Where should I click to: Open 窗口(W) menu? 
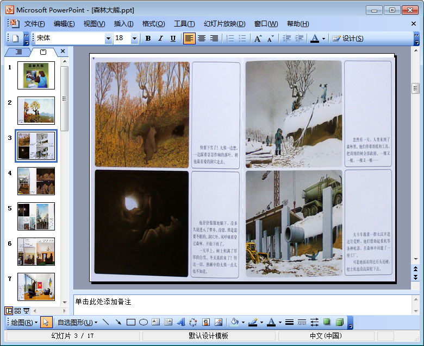click(266, 24)
